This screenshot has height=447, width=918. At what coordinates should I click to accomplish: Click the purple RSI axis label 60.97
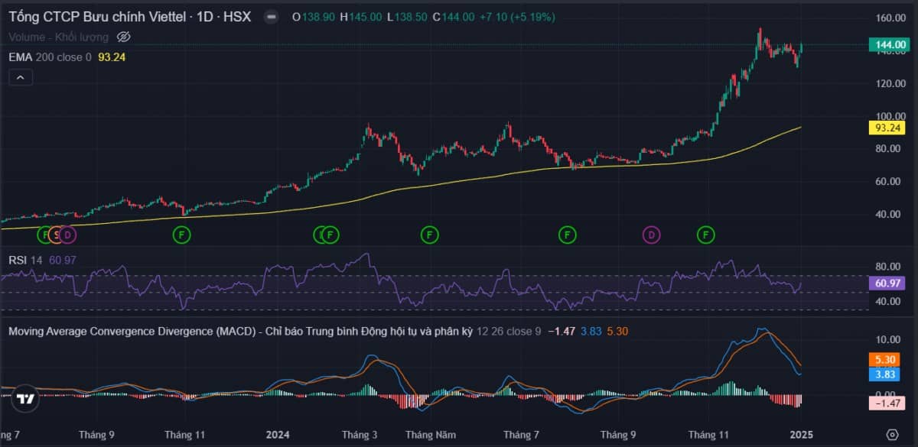(887, 283)
